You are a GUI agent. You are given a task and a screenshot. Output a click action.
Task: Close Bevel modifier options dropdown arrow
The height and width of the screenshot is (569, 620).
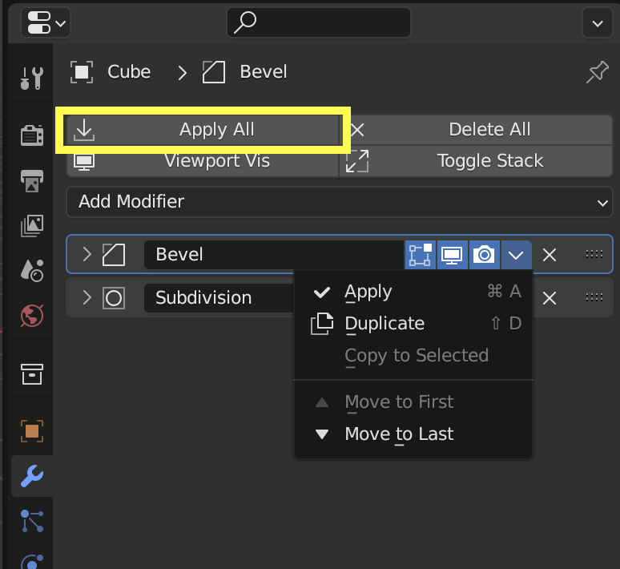pos(516,255)
